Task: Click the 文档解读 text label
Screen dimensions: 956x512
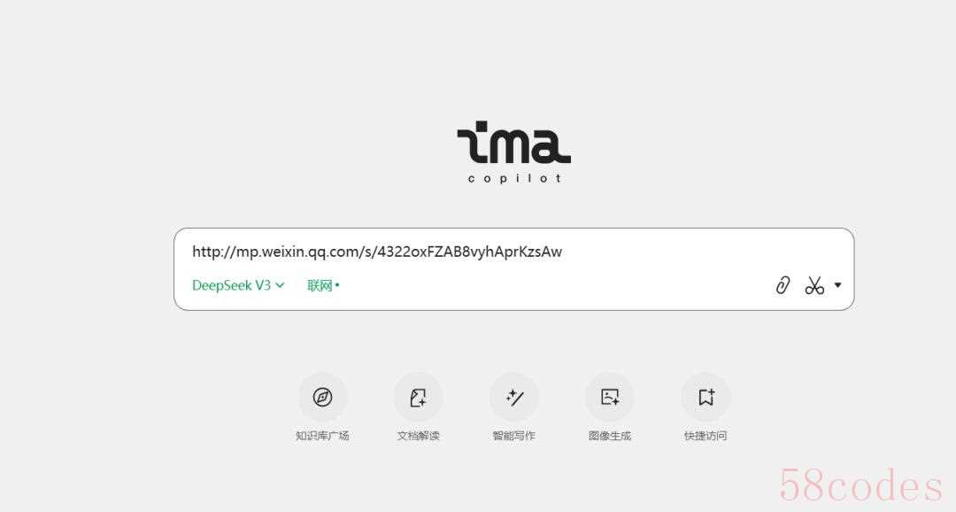Action: click(418, 436)
